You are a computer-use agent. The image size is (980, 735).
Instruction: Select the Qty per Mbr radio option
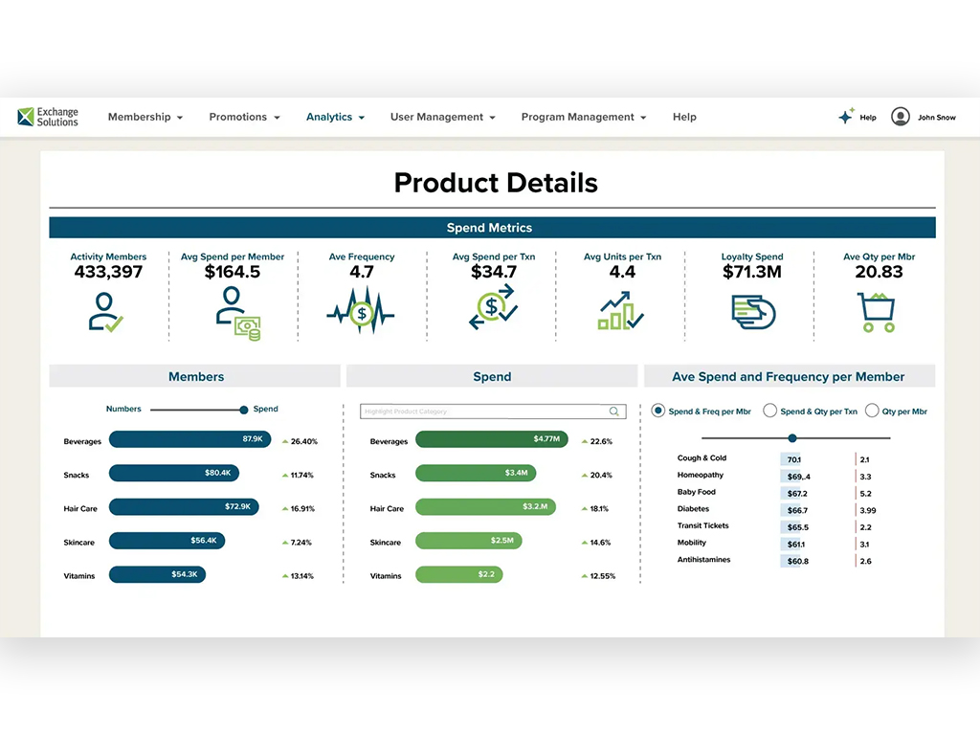point(872,411)
